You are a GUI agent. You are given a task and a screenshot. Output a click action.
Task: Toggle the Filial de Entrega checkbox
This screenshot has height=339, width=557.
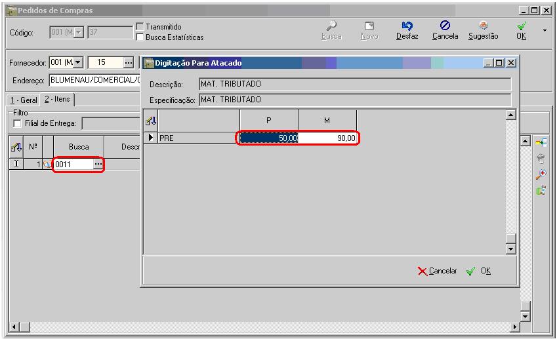point(18,123)
